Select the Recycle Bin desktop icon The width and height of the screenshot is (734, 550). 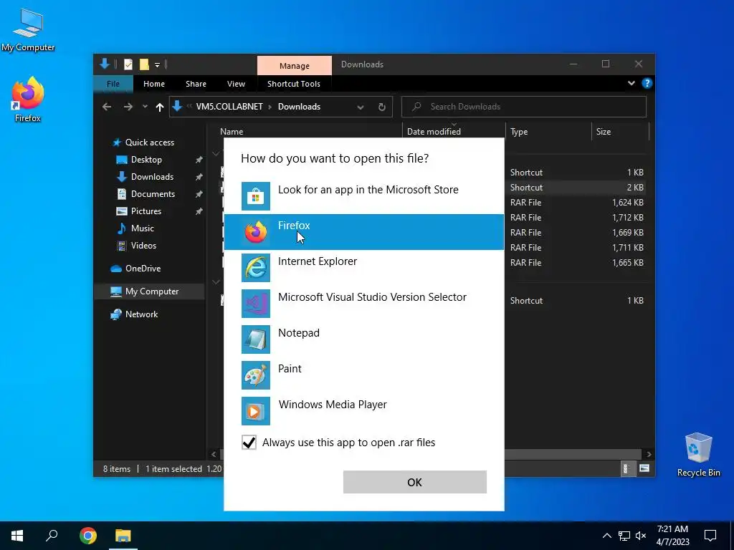tap(698, 454)
